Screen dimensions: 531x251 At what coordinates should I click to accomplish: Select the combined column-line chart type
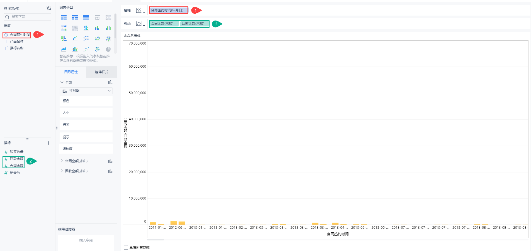click(x=75, y=49)
